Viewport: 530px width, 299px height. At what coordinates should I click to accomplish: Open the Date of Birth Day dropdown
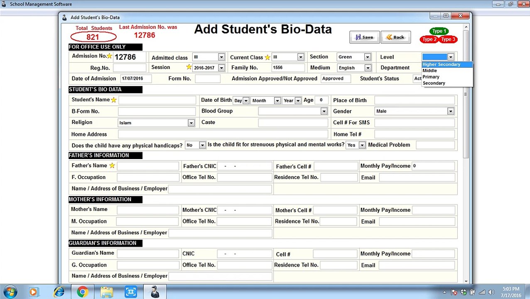[x=246, y=100]
